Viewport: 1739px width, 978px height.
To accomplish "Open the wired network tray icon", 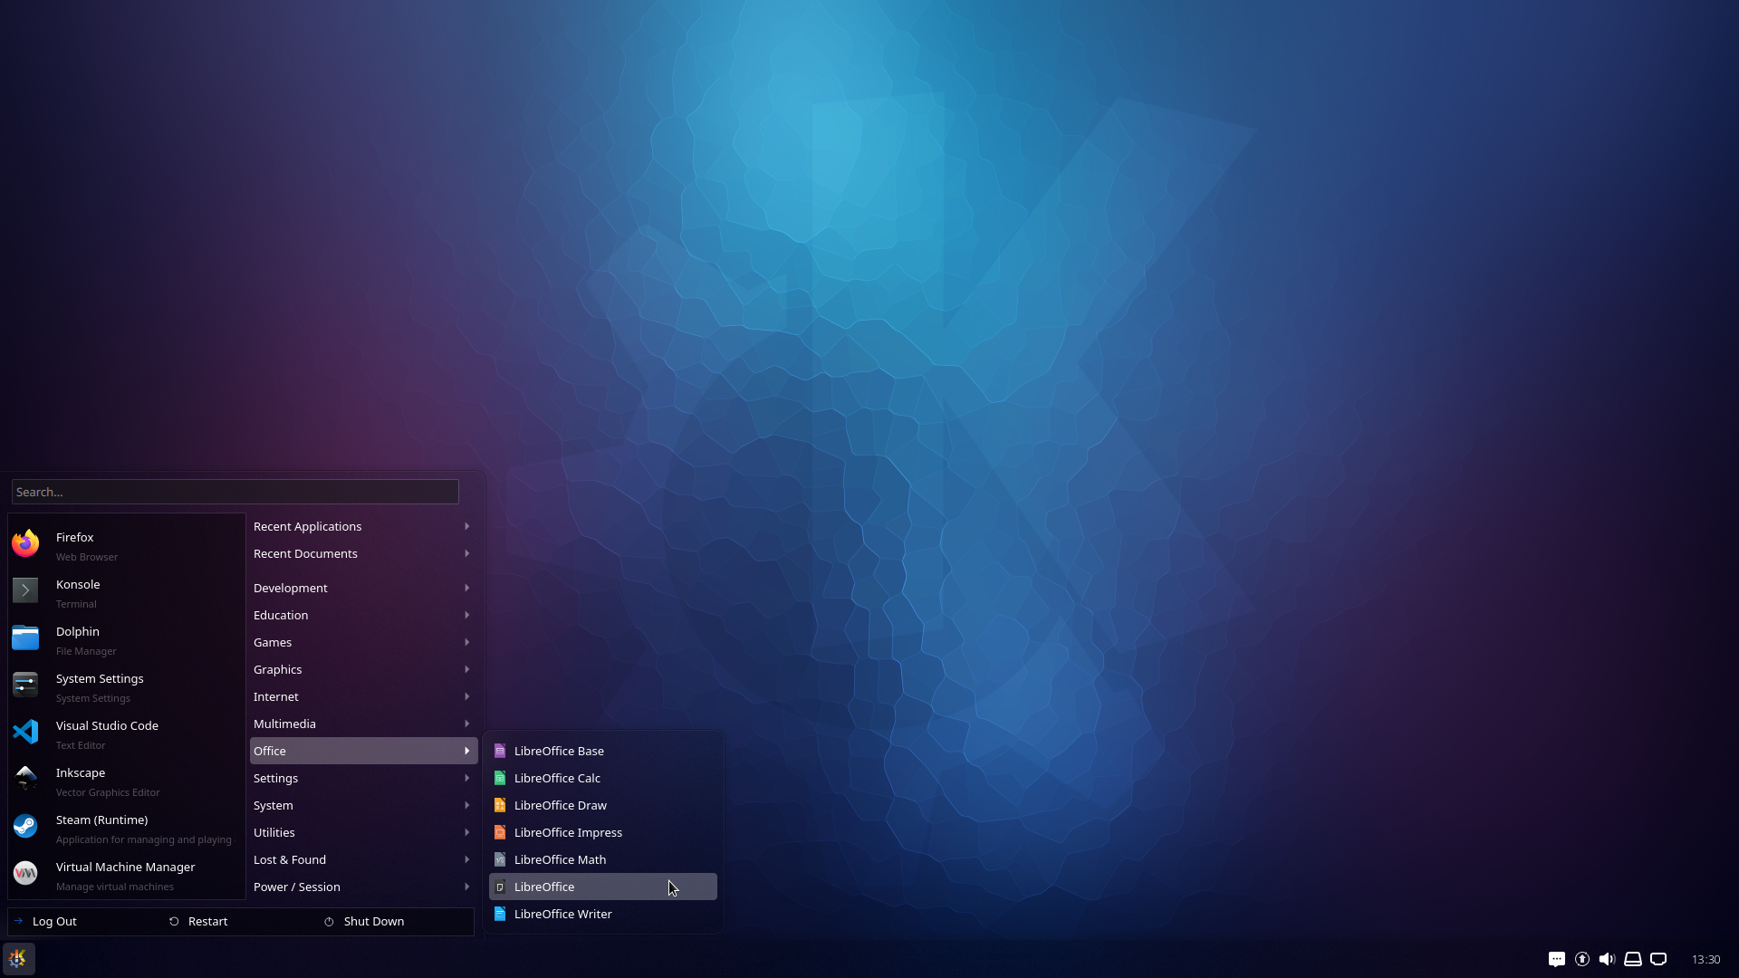I will (x=1658, y=959).
